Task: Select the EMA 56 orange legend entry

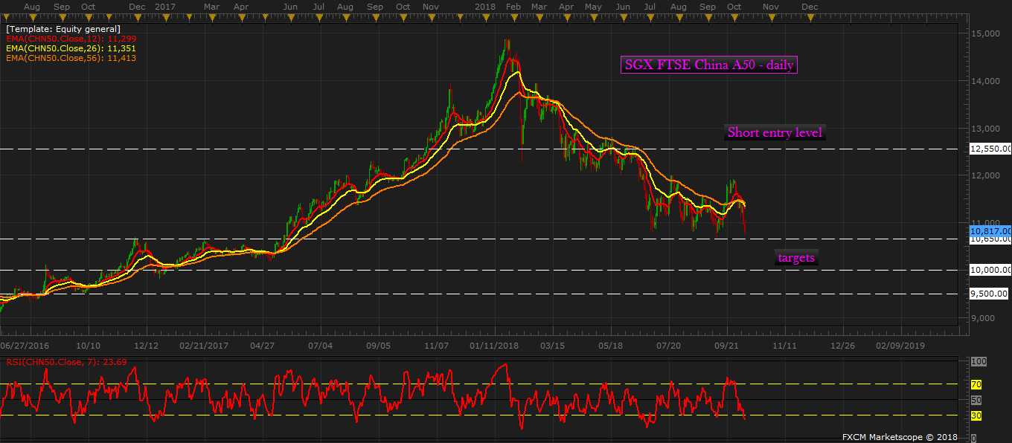Action: coord(71,57)
